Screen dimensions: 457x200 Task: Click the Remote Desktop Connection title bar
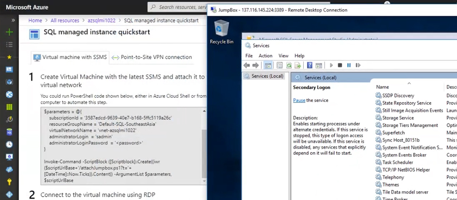(332, 10)
